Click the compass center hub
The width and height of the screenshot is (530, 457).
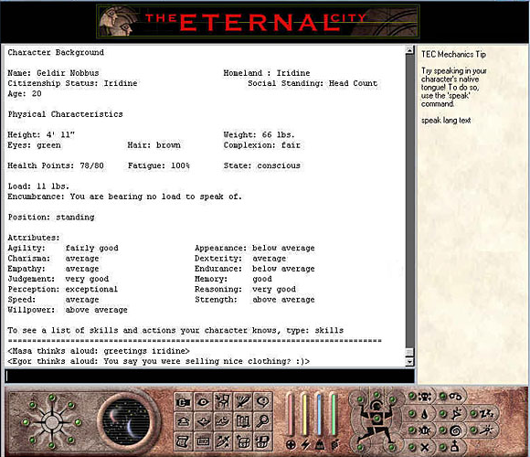pyautogui.click(x=52, y=422)
